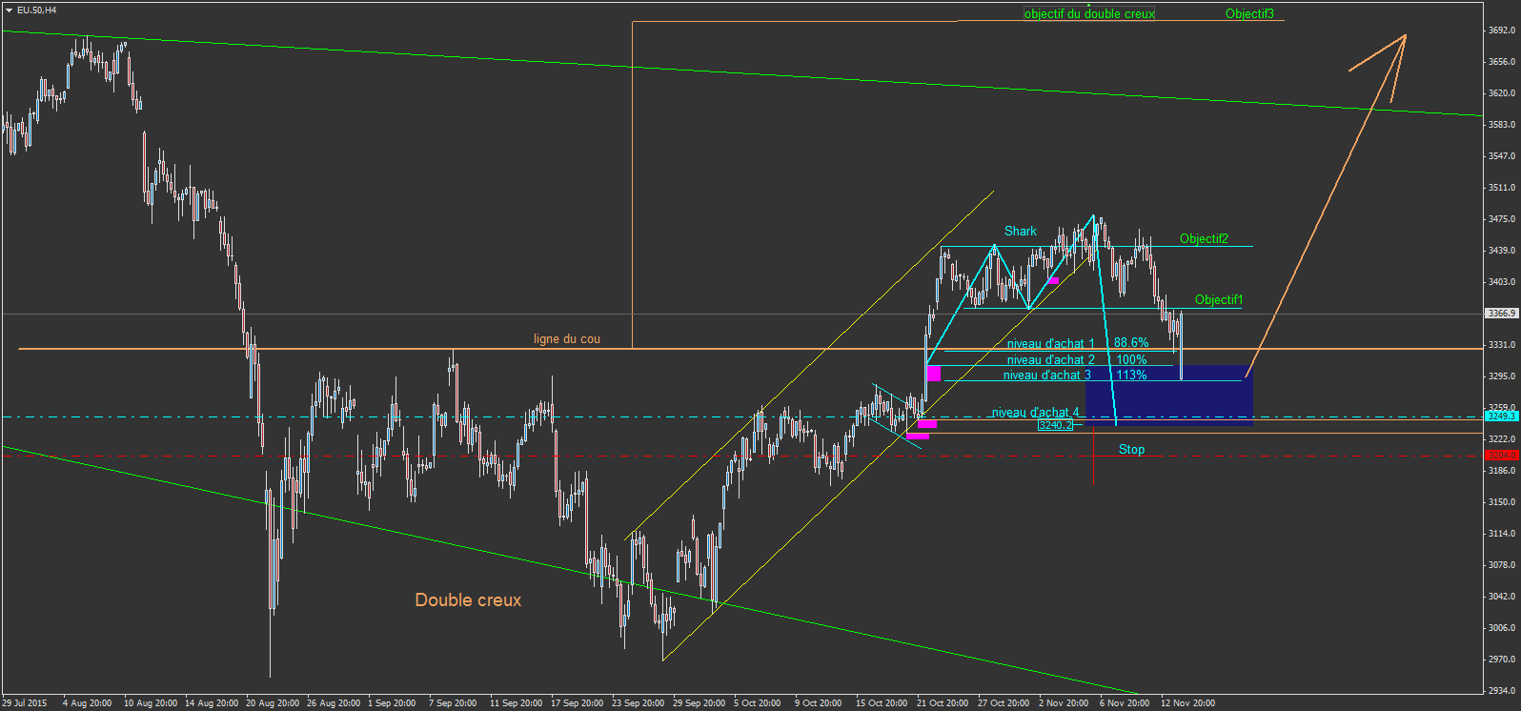The image size is (1521, 711).
Task: Click 3006.0 on the price scale
Action: pyautogui.click(x=1502, y=628)
